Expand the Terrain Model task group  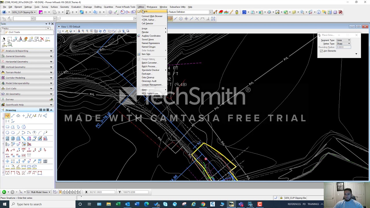coord(27,73)
